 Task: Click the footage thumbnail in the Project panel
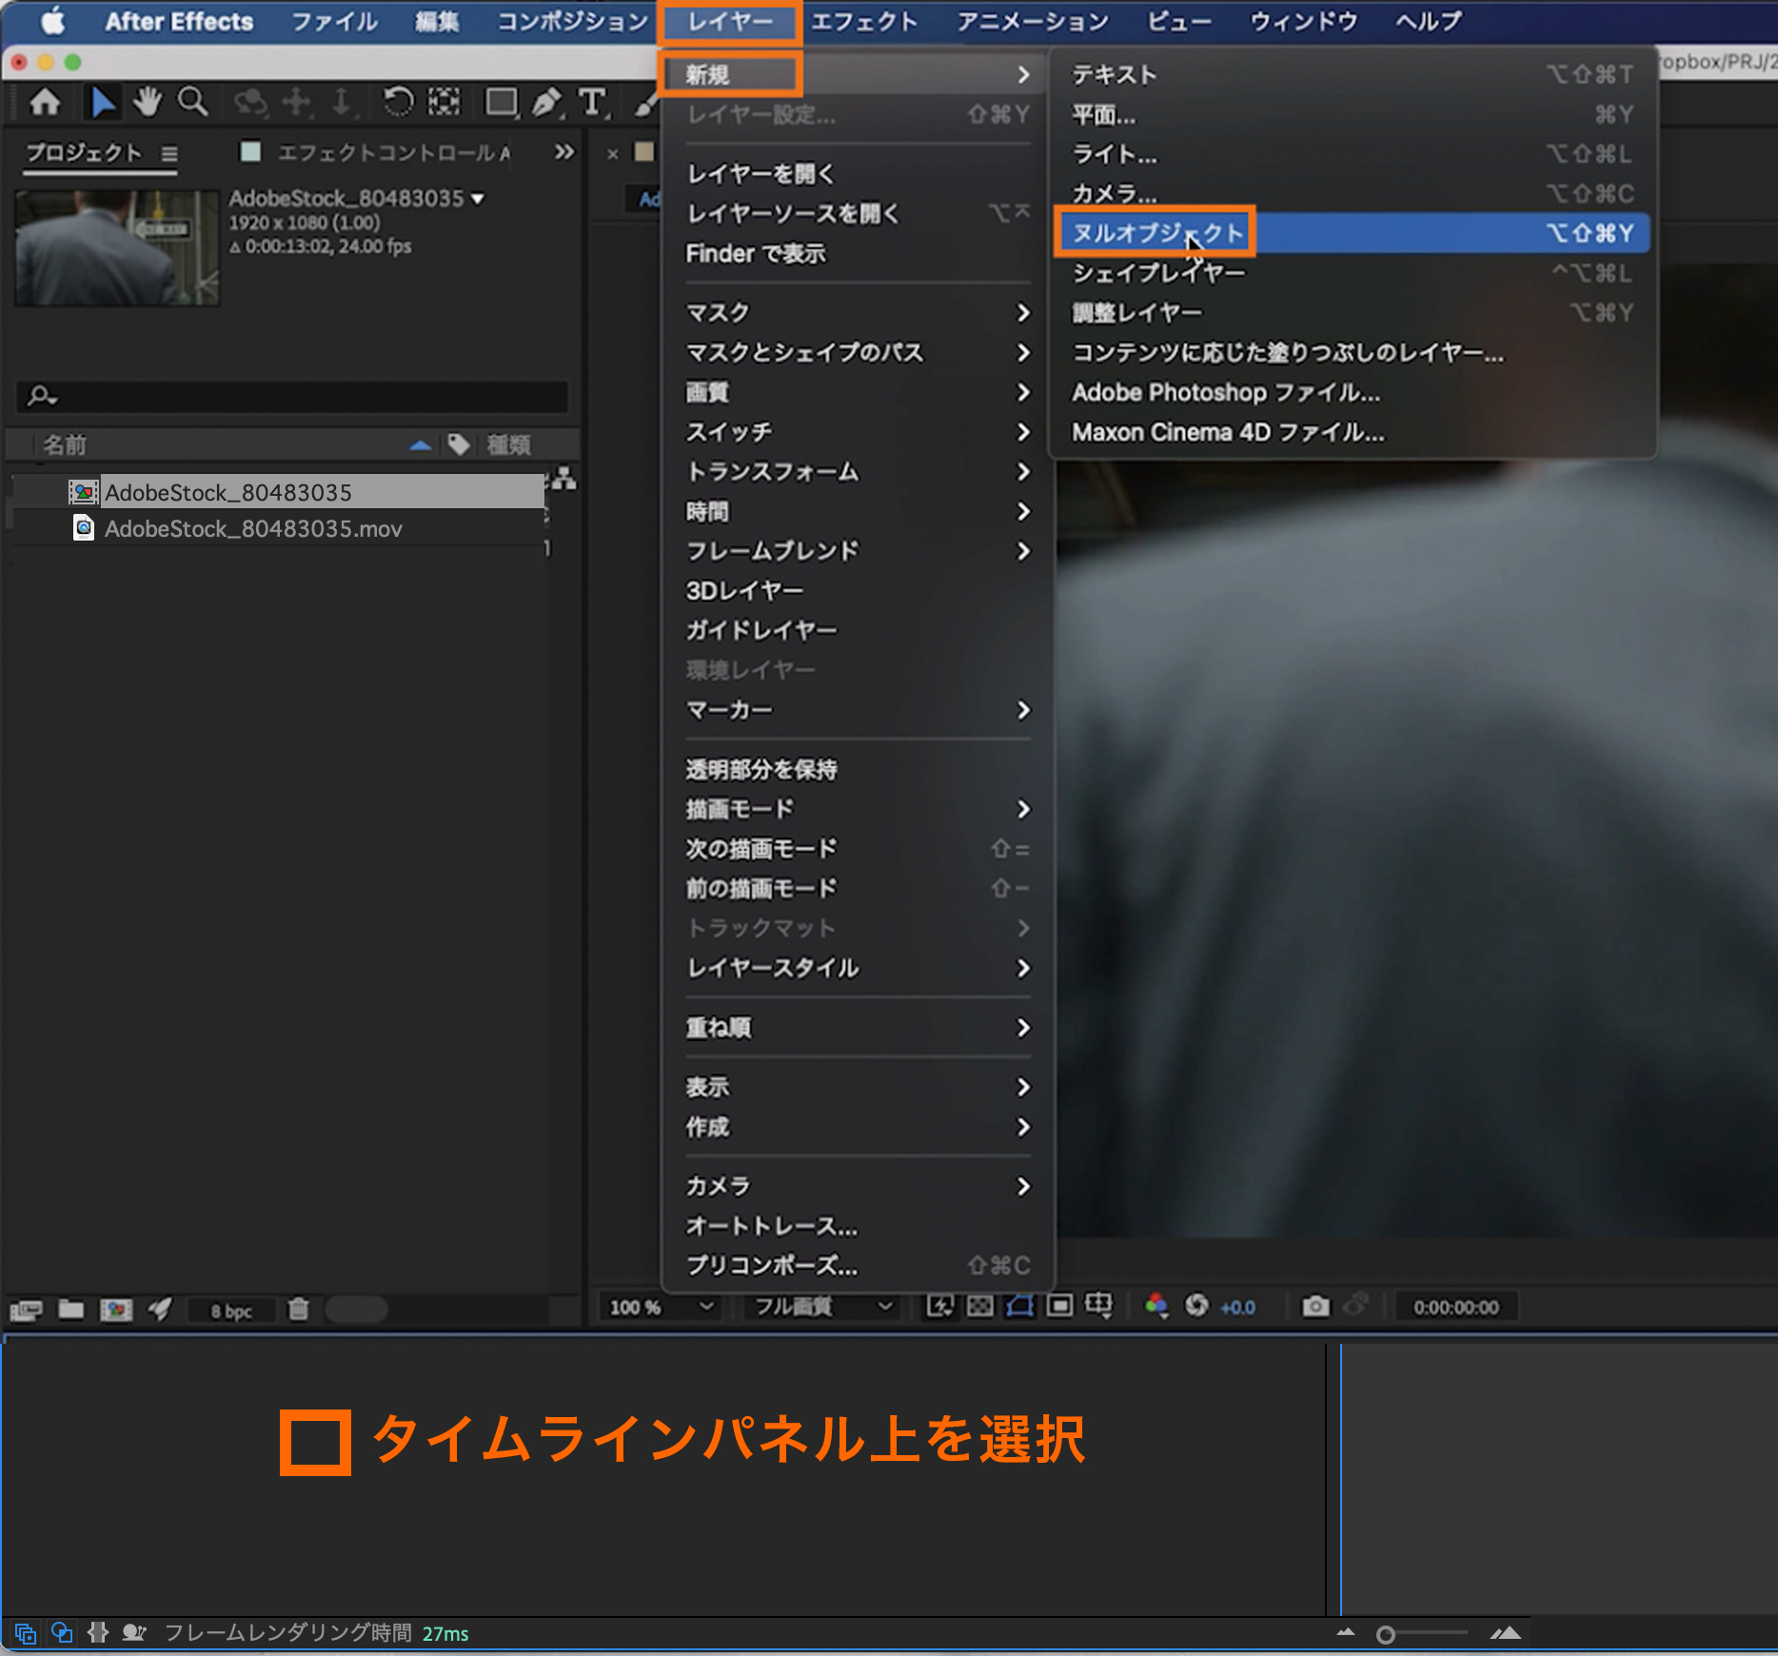117,248
